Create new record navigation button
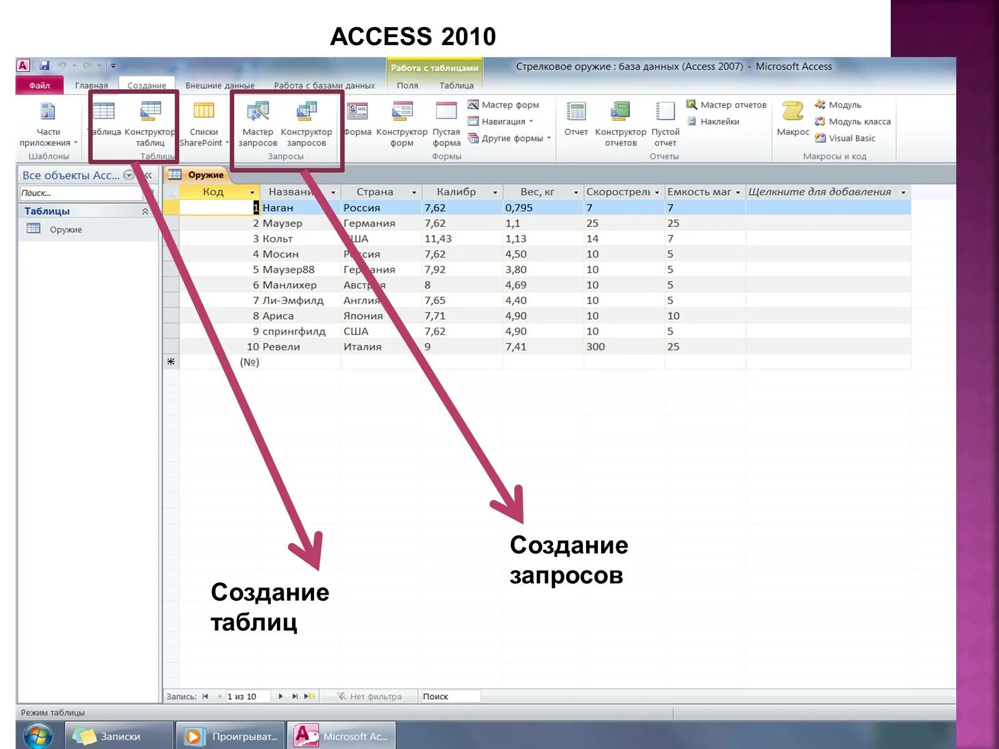The height and width of the screenshot is (749, 999). [x=309, y=696]
